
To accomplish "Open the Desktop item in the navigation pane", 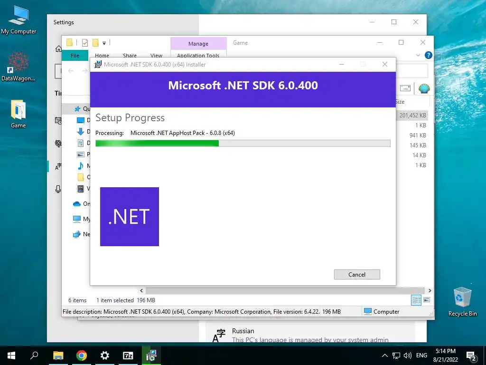I will (80, 120).
